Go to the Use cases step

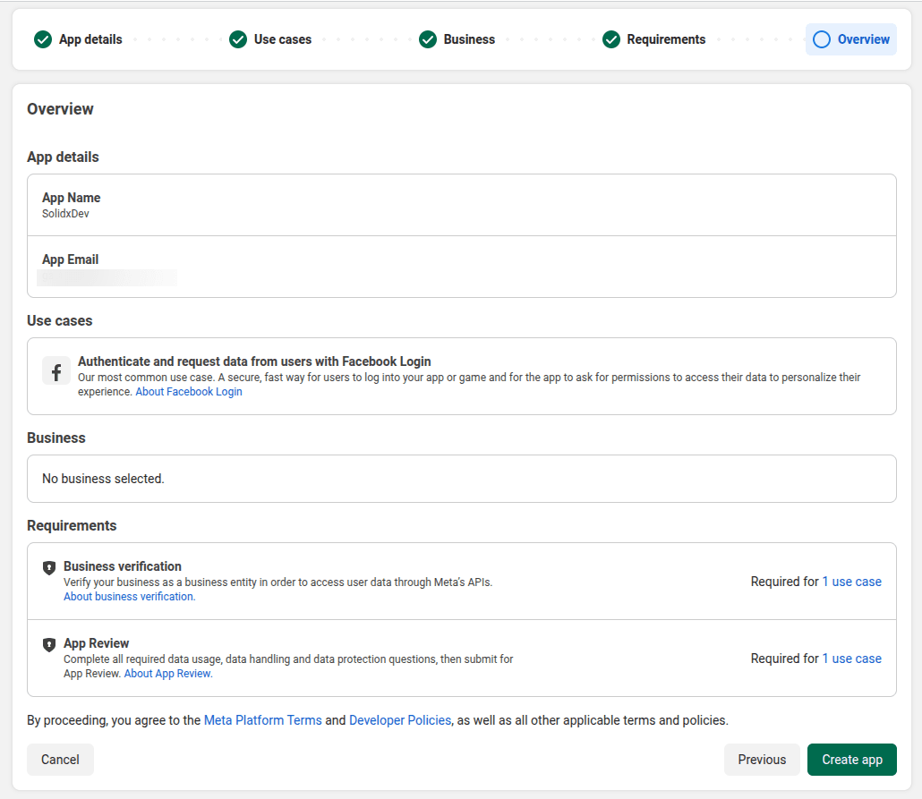pyautogui.click(x=283, y=39)
